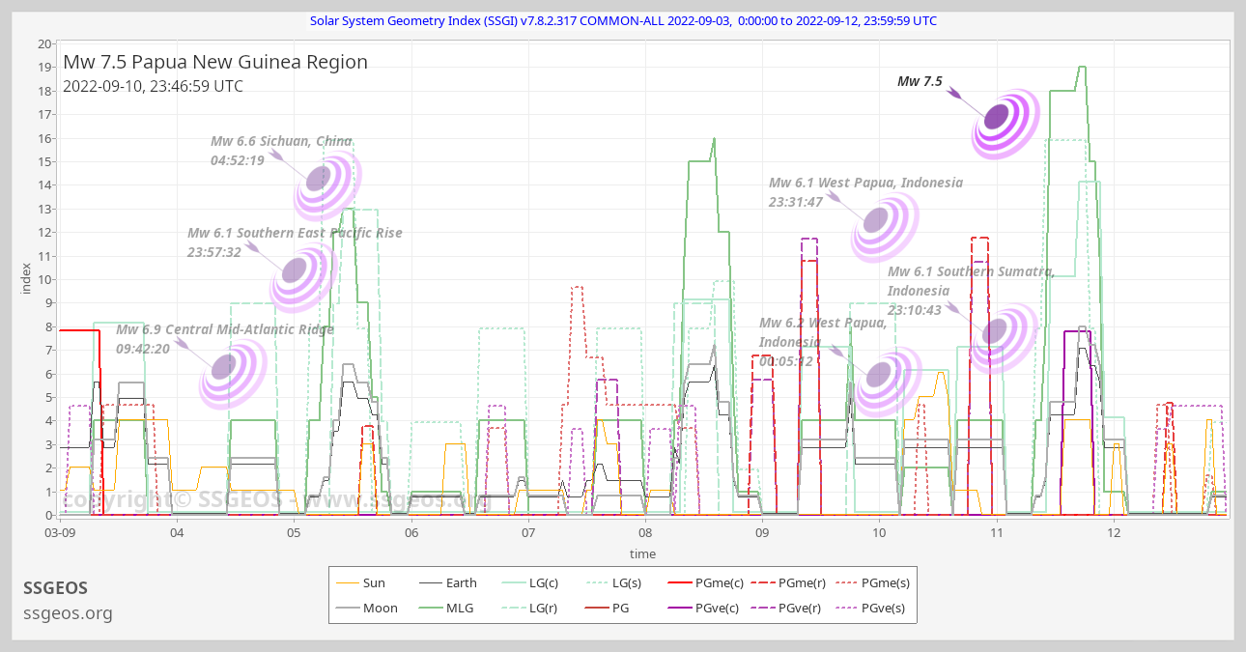Click the Mw 7.5 earthquake marker

(998, 118)
